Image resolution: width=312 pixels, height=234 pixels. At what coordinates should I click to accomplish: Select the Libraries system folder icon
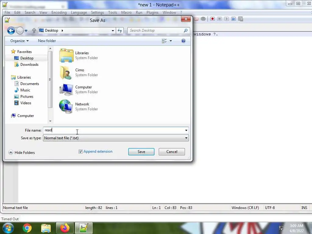66,55
